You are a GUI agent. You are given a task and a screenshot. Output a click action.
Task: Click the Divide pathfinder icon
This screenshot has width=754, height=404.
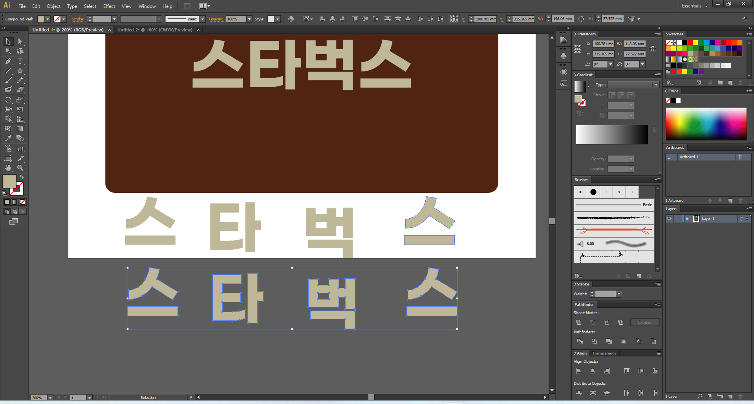click(x=580, y=342)
